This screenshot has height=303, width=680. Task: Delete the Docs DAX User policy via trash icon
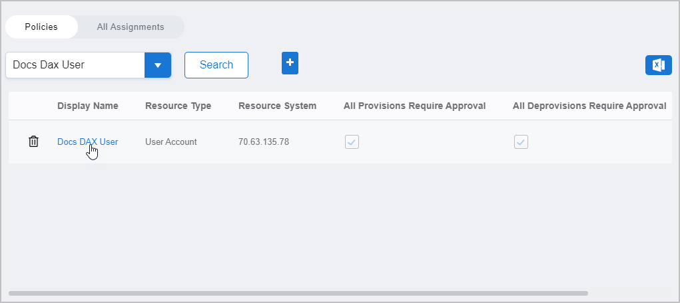33,142
